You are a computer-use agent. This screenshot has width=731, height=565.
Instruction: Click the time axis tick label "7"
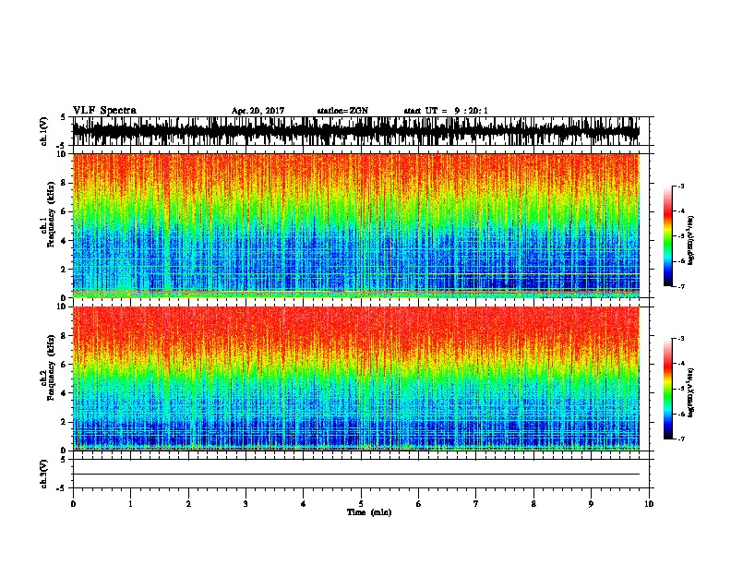[x=476, y=504]
